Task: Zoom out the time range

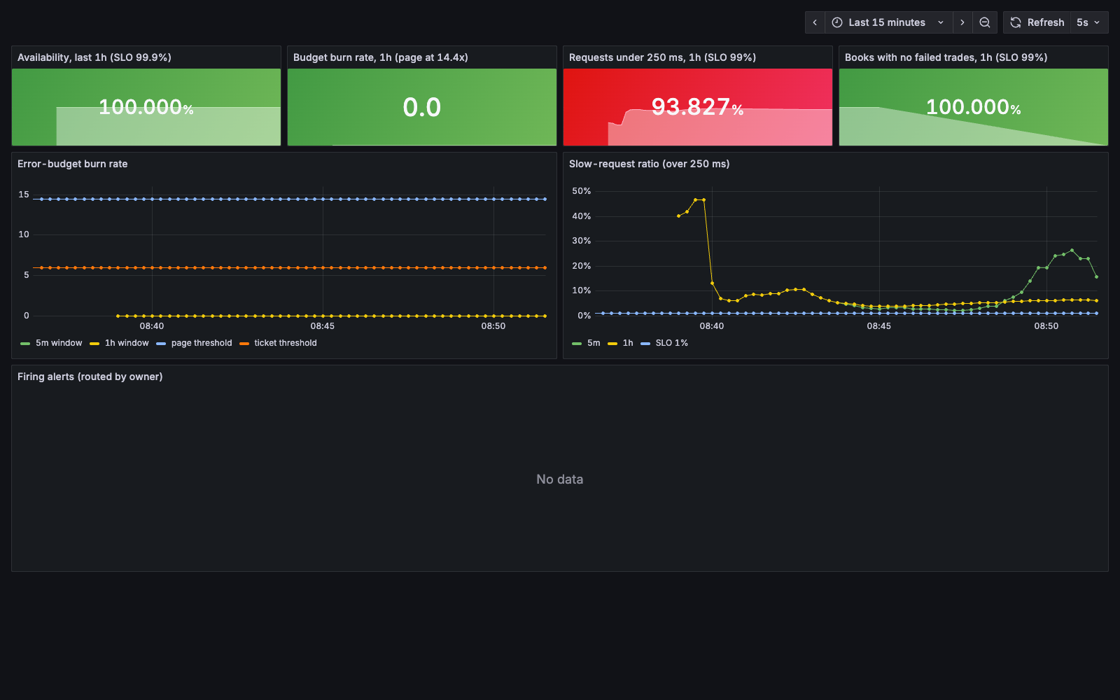Action: [x=985, y=22]
